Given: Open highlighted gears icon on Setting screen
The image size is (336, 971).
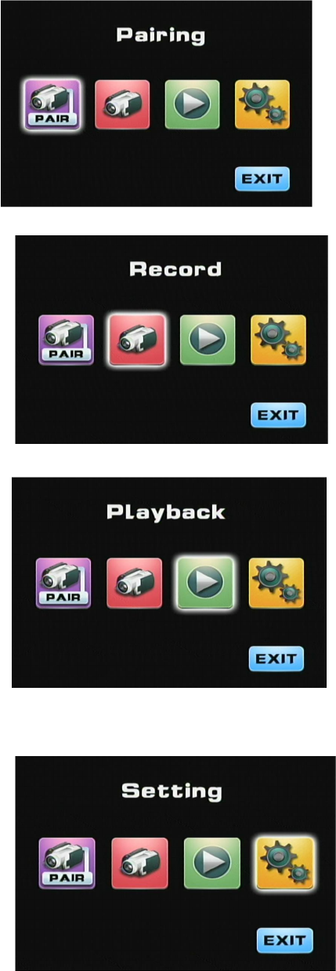Looking at the screenshot, I should click(x=285, y=863).
